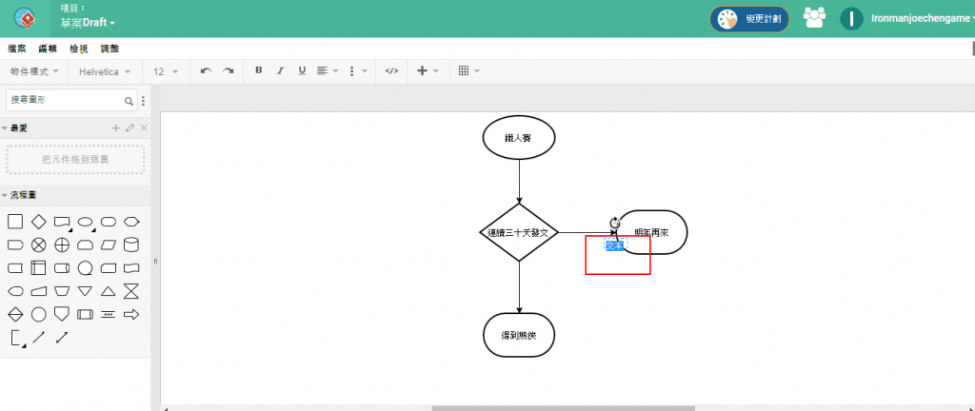Add a shape to 最愛 favorites
975x411 pixels.
tap(115, 127)
